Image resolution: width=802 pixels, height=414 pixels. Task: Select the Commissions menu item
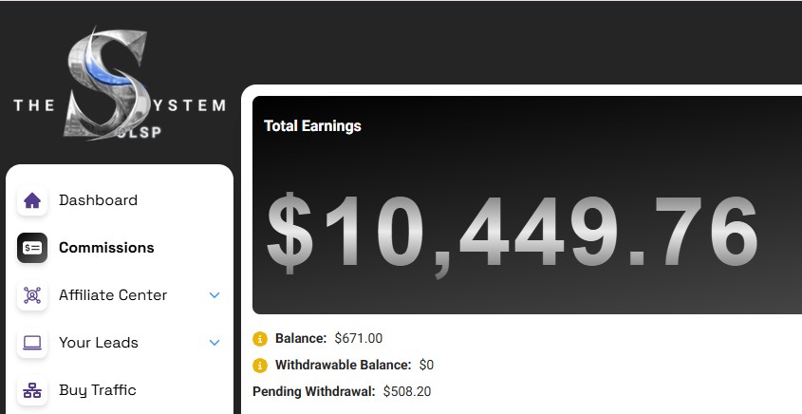106,248
